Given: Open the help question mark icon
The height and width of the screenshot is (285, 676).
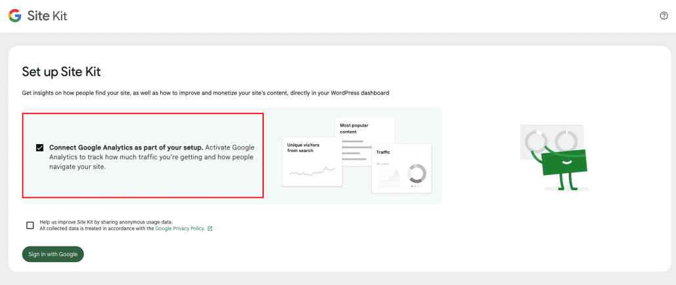Looking at the screenshot, I should click(664, 16).
